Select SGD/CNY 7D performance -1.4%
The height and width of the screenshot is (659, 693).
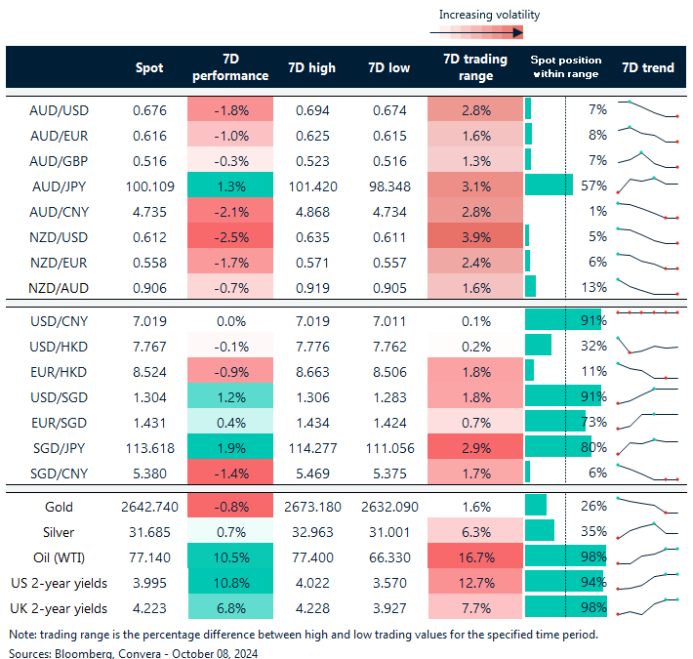point(230,474)
